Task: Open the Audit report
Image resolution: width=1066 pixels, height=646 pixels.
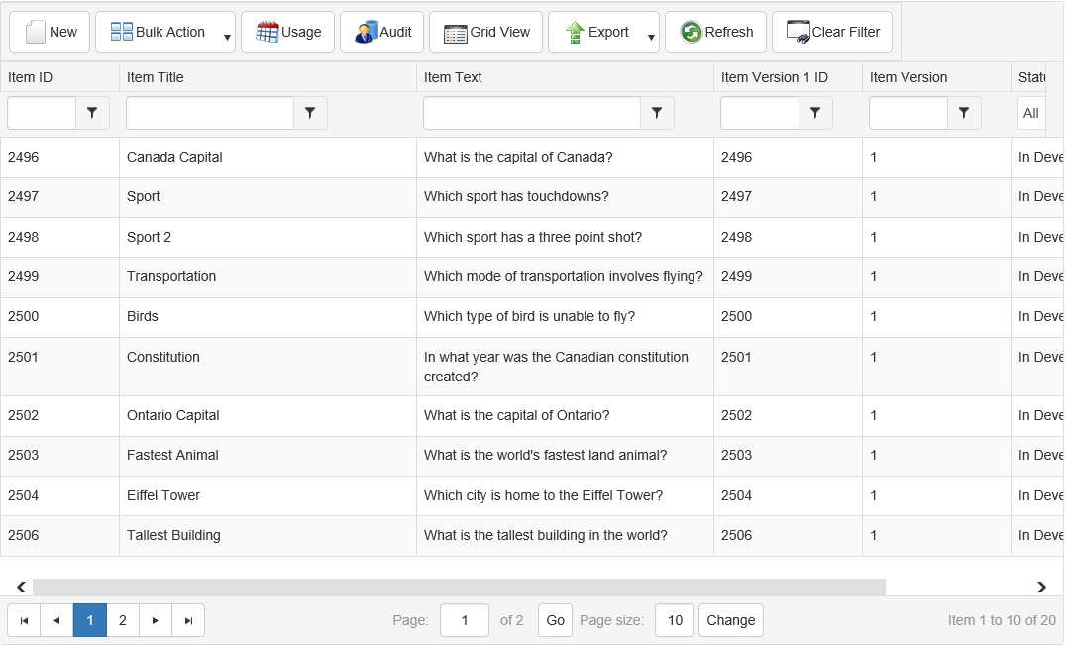Action: click(381, 32)
